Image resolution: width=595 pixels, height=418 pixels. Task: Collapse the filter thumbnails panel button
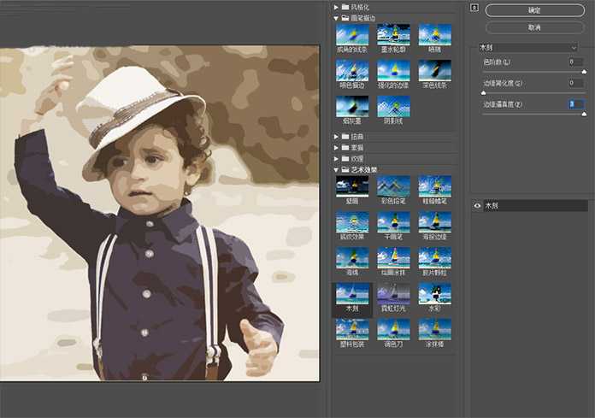[474, 8]
